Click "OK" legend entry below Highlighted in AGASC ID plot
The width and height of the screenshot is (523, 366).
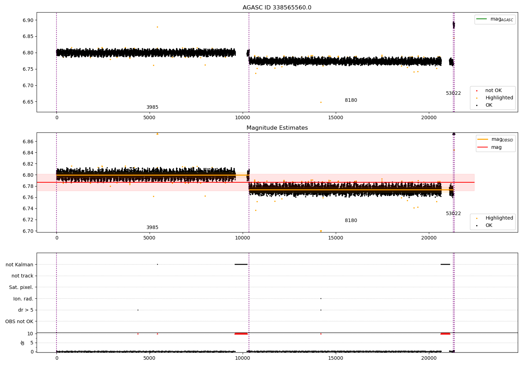point(489,105)
